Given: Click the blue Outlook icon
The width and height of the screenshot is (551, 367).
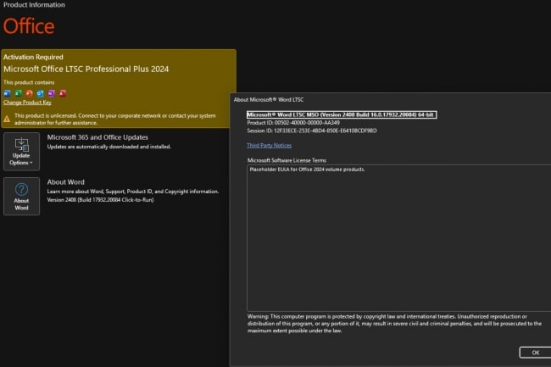Looking at the screenshot, I should [x=40, y=93].
